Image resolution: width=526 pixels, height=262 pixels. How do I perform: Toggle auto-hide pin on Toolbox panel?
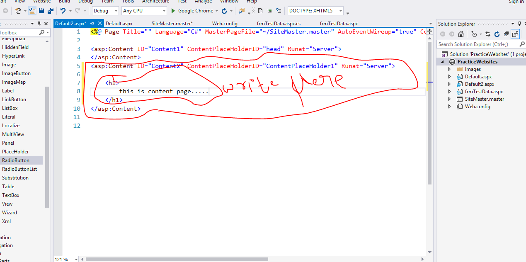tap(40, 23)
